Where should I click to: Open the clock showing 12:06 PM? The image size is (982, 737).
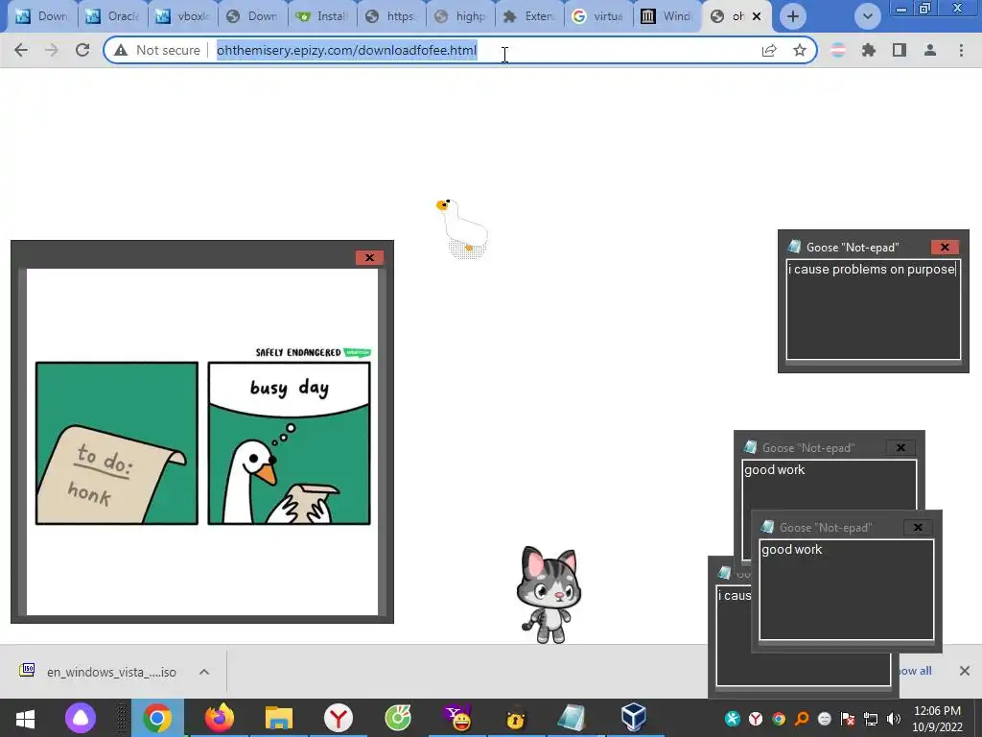[938, 719]
